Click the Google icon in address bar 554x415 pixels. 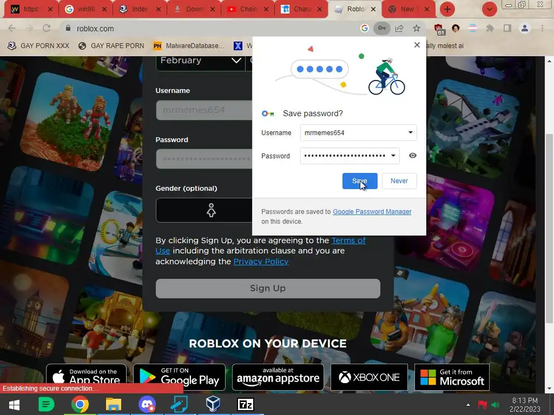click(x=364, y=28)
